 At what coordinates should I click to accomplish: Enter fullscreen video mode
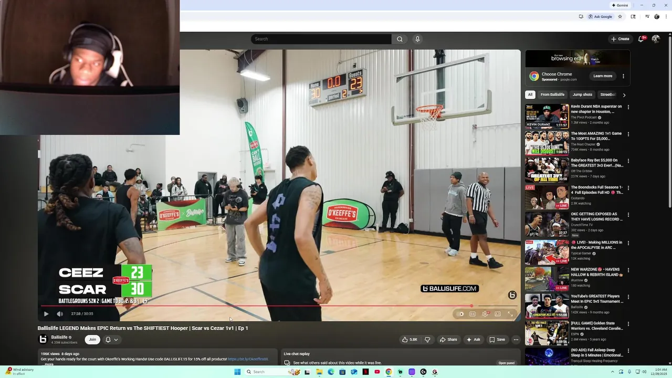coord(510,314)
